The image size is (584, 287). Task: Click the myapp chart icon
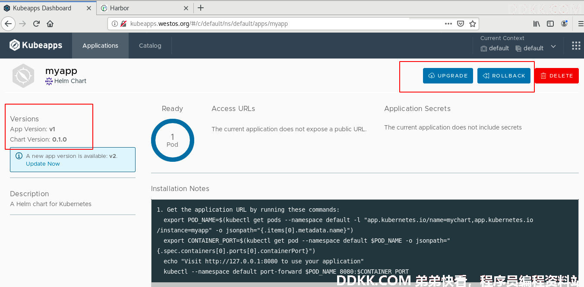(x=23, y=76)
